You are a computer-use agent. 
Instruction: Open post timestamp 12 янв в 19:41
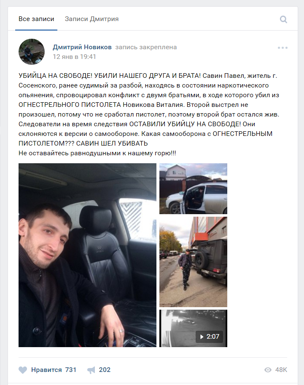coord(74,57)
